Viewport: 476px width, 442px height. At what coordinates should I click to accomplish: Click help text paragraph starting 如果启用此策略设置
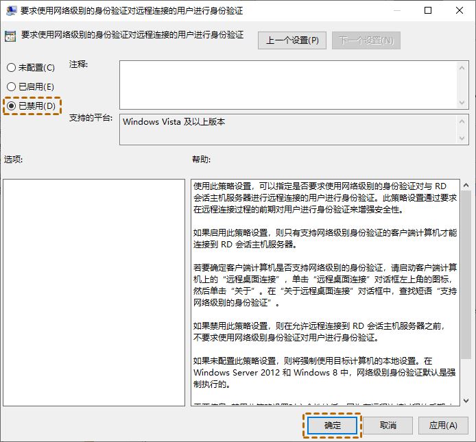click(x=325, y=238)
